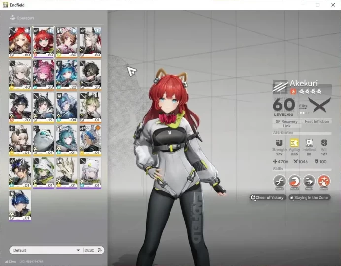
Task: Click the Operators header icon
Action: [x=13, y=18]
